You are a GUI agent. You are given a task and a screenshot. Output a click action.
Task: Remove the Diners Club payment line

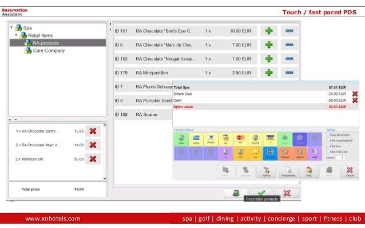(355, 94)
